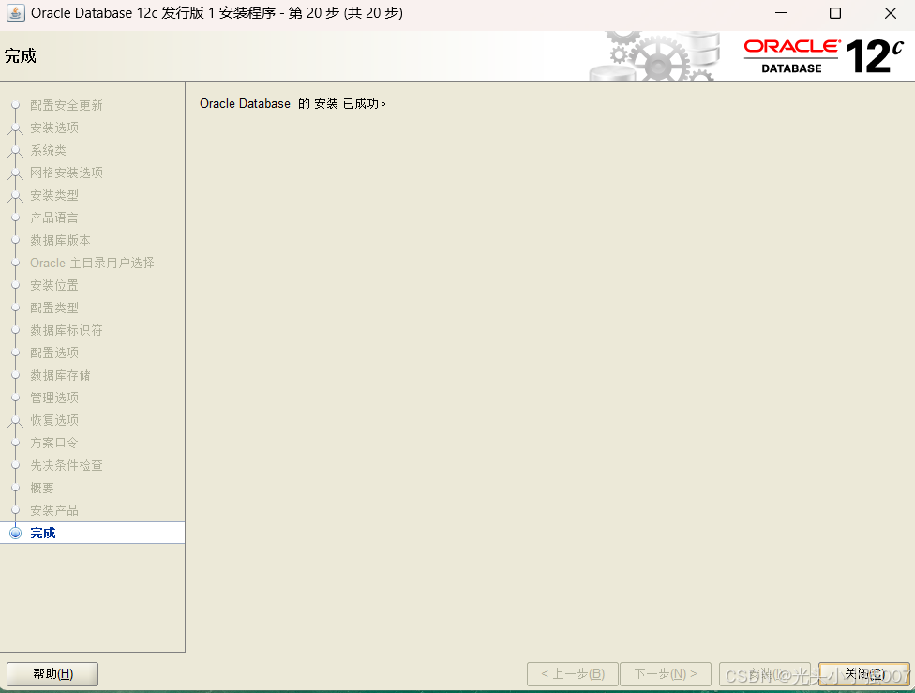The image size is (915, 693).
Task: Click the 下一步(N) next button
Action: [x=666, y=673]
